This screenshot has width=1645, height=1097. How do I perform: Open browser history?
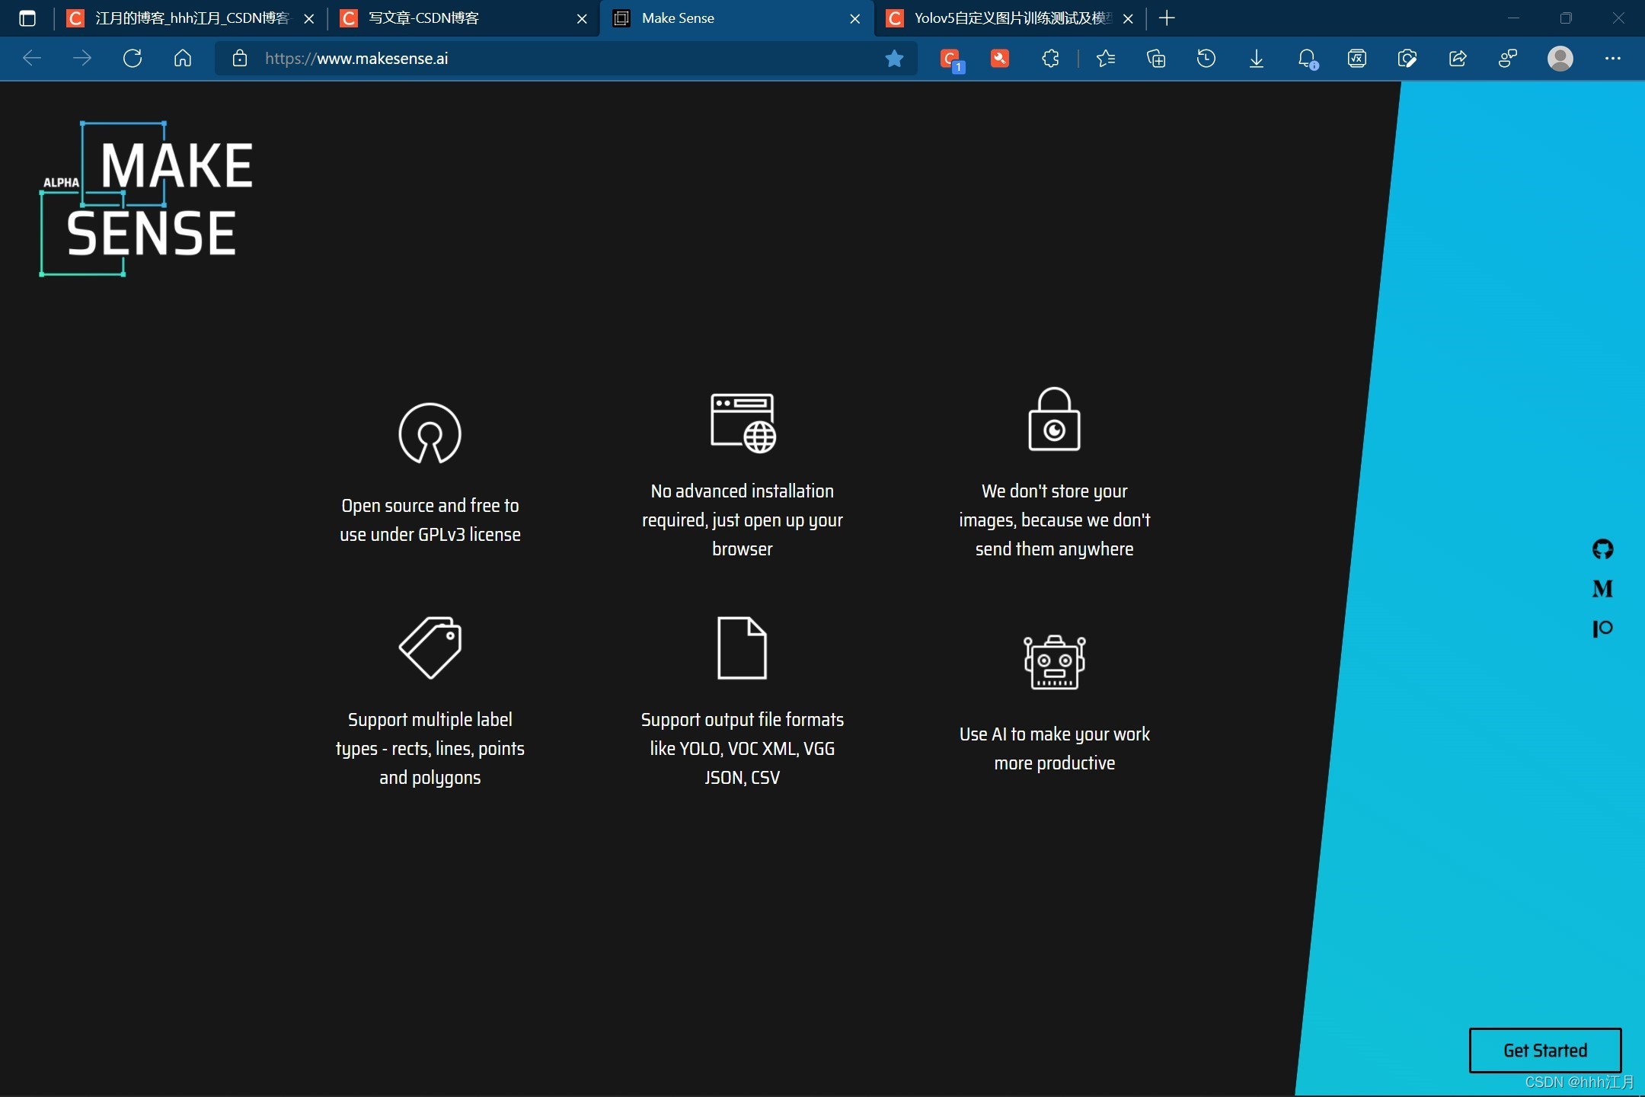[1206, 59]
